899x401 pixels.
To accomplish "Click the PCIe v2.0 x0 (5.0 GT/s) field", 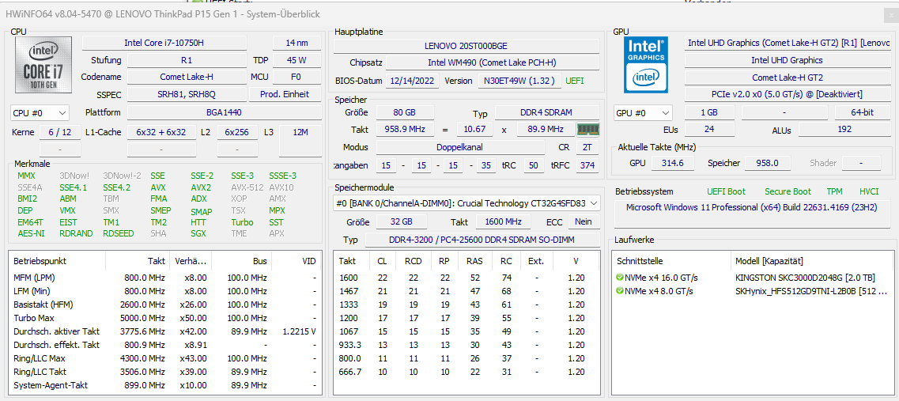I will pyautogui.click(x=788, y=94).
